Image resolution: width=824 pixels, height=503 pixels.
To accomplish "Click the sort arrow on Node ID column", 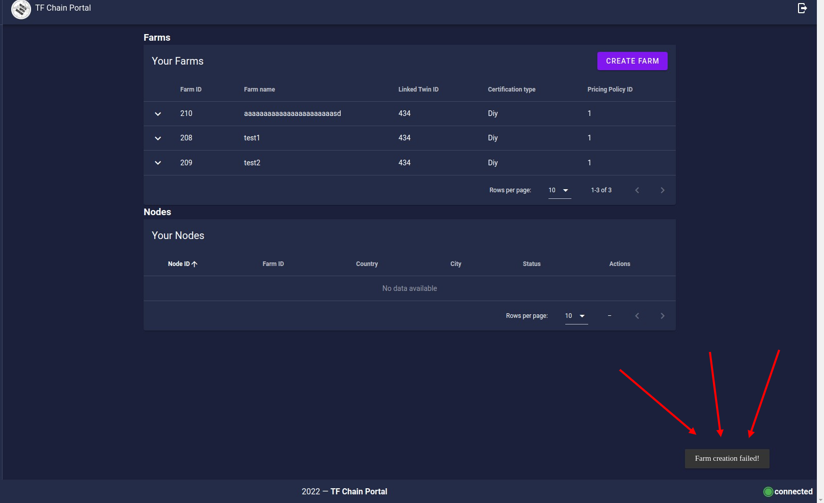I will coord(195,263).
